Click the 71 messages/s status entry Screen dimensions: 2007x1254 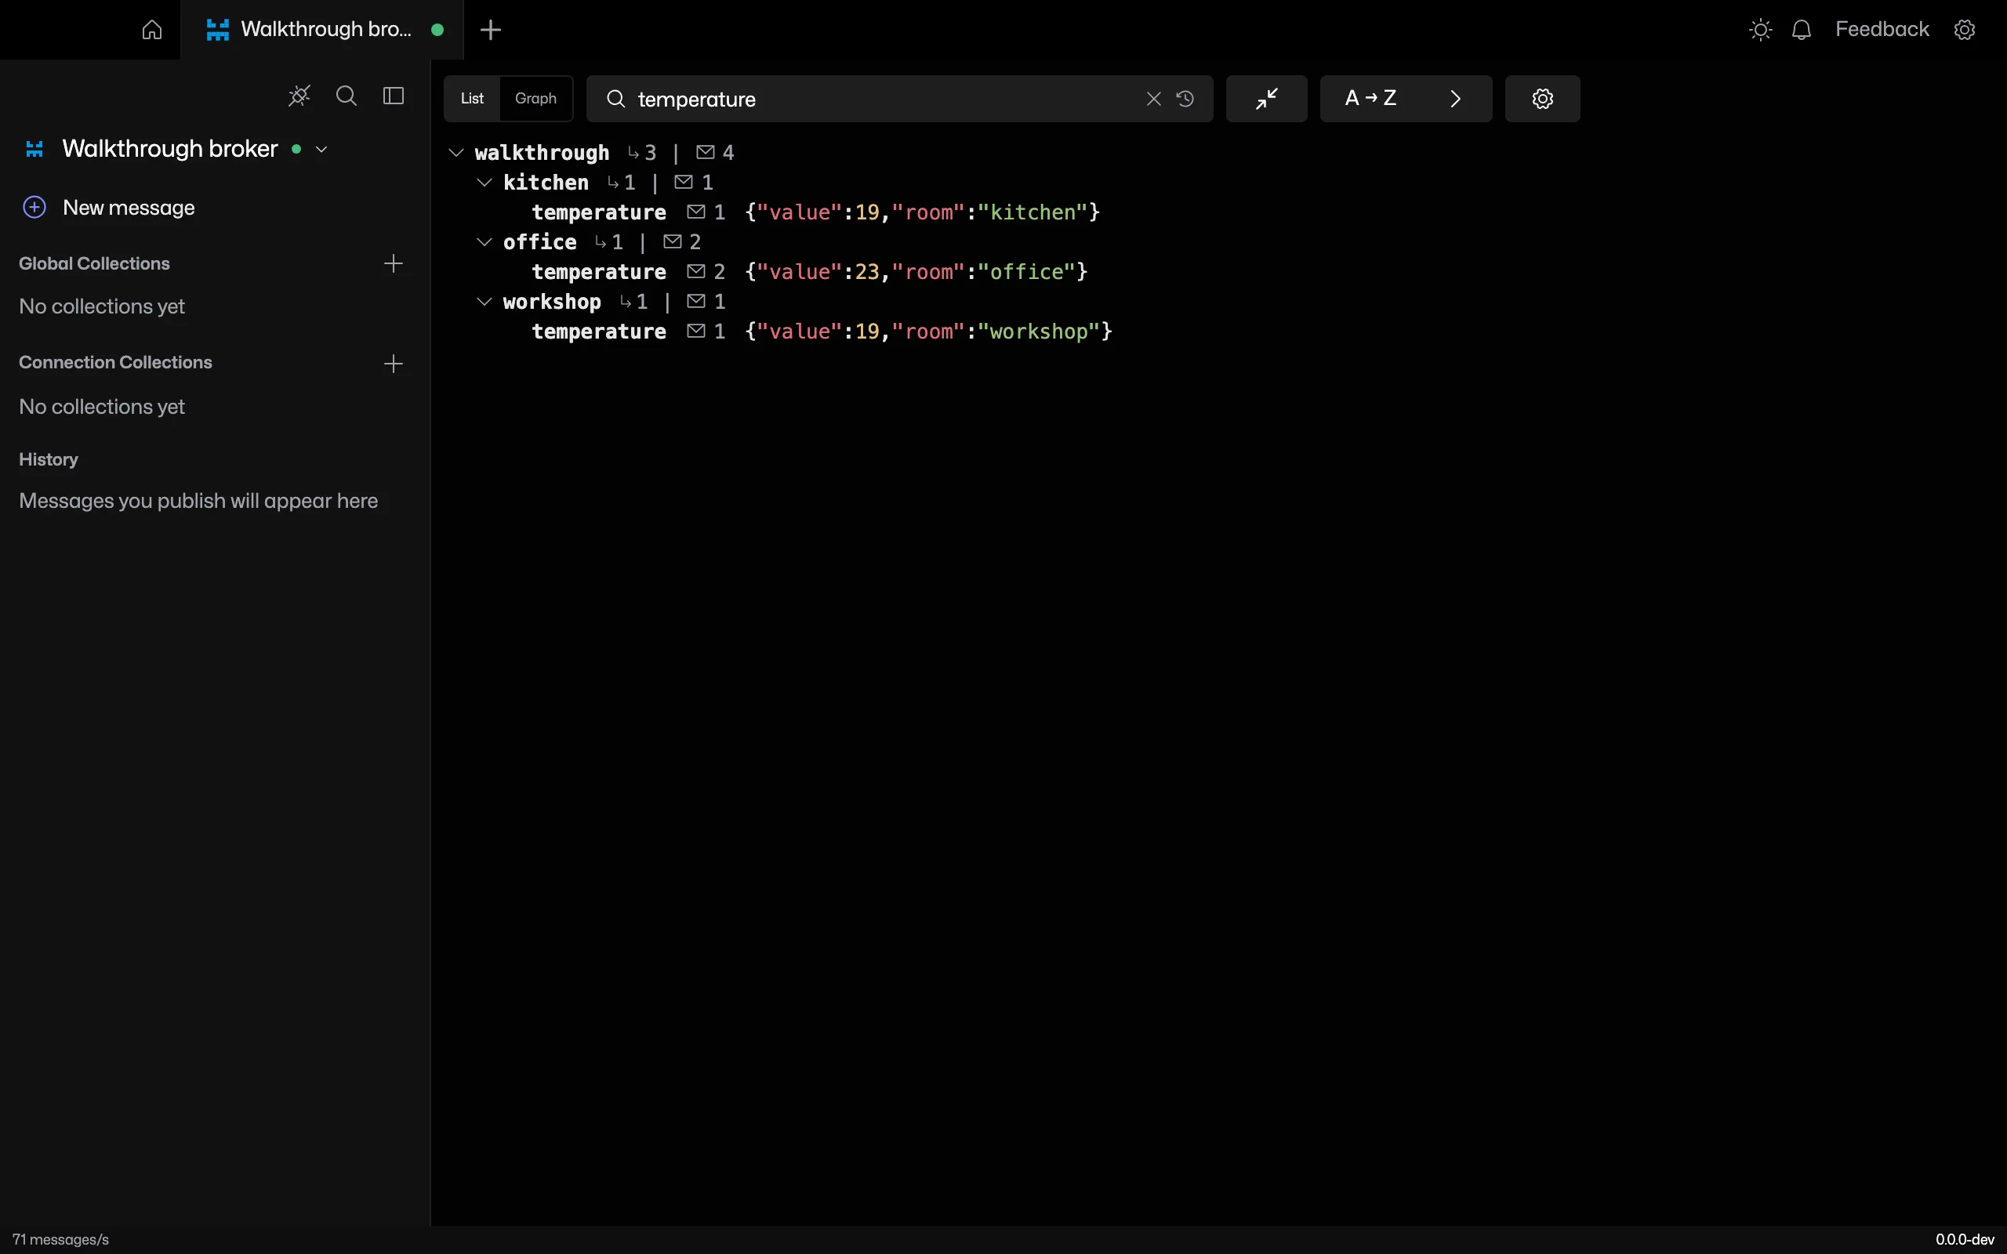click(x=60, y=1240)
